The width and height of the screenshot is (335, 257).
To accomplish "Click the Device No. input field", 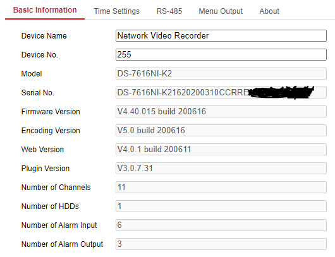I will click(221, 55).
